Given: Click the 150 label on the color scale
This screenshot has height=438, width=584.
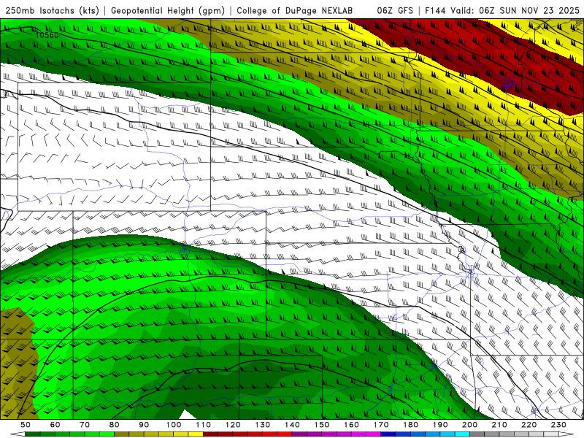Looking at the screenshot, I should point(322,425).
